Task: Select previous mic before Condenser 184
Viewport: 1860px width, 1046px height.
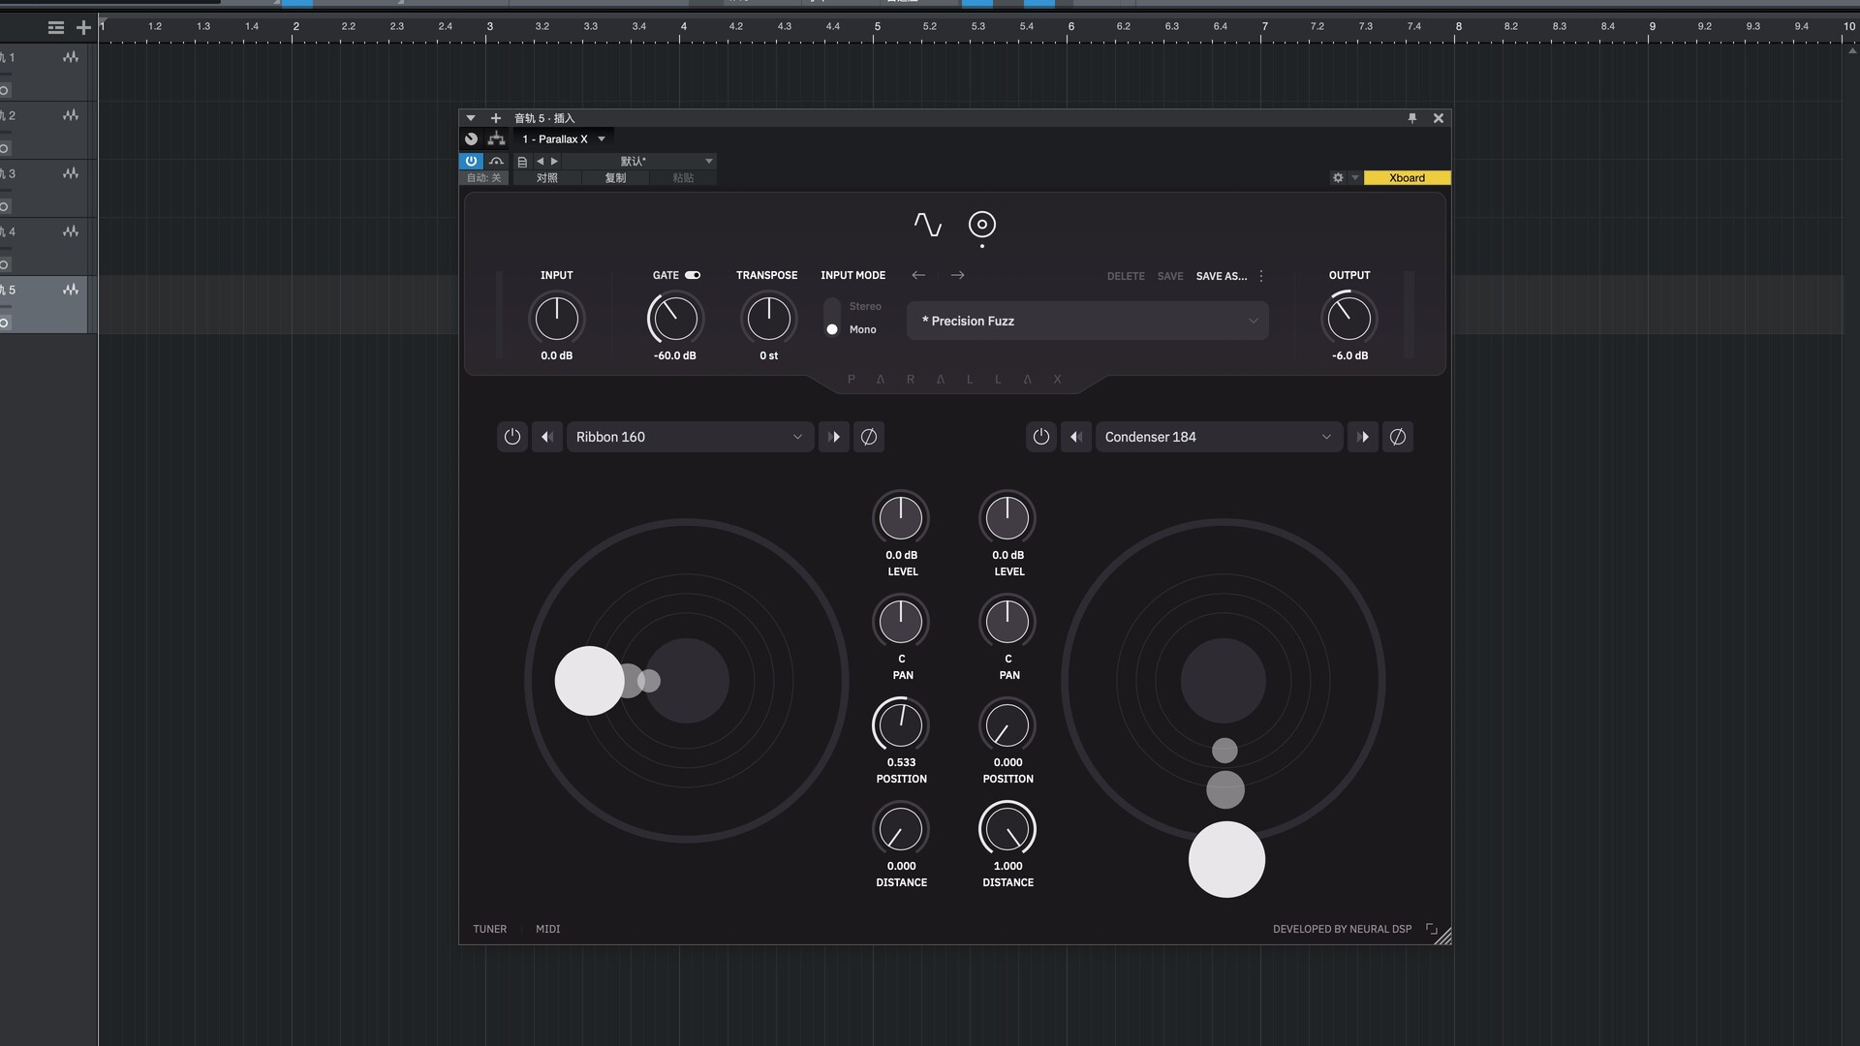Action: point(1075,437)
